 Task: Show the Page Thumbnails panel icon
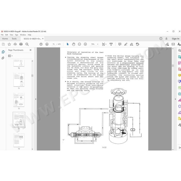coord(3,52)
